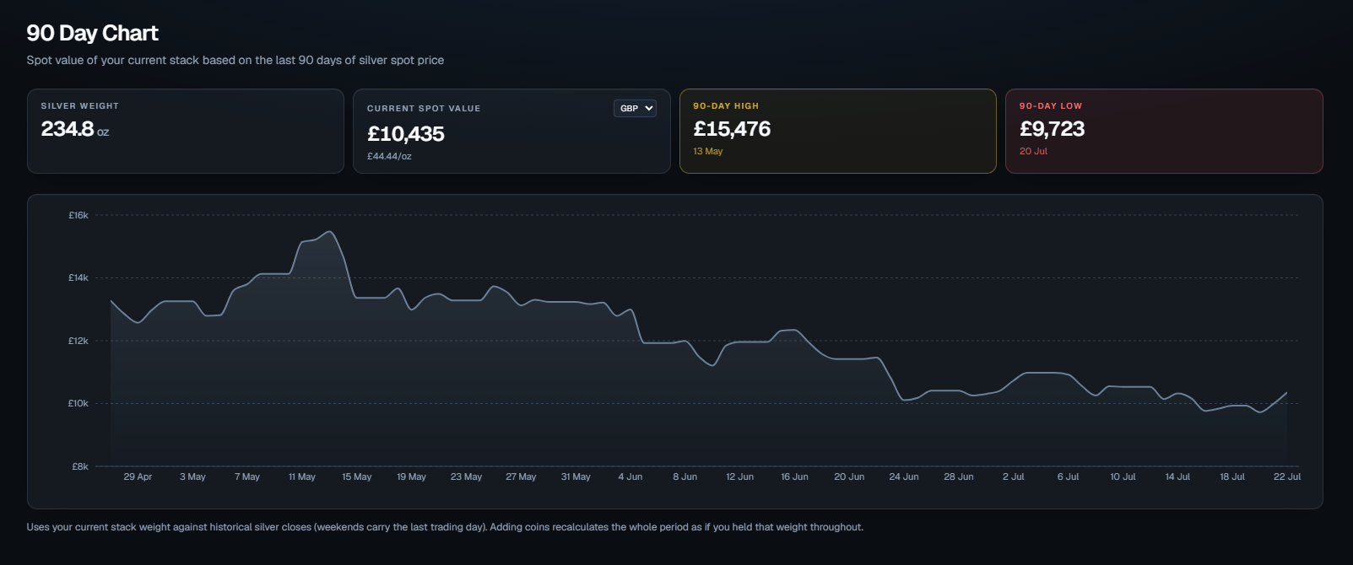Select the Current Spot Value card

click(x=511, y=132)
